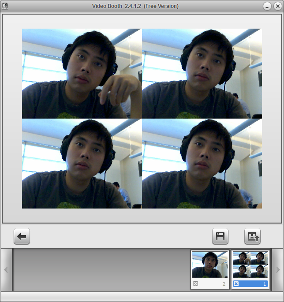The image size is (284, 302).
Task: Click the top-left photo with raised hand
Action: pos(82,73)
